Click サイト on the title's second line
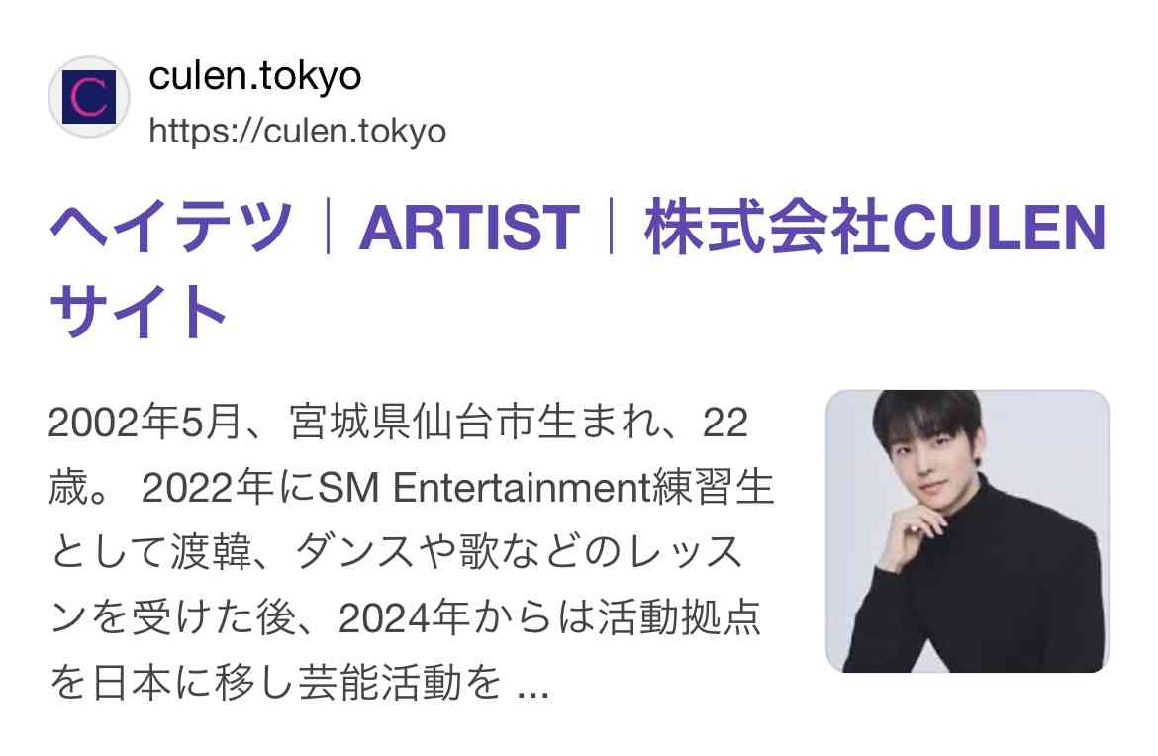1158x756 pixels. click(139, 310)
